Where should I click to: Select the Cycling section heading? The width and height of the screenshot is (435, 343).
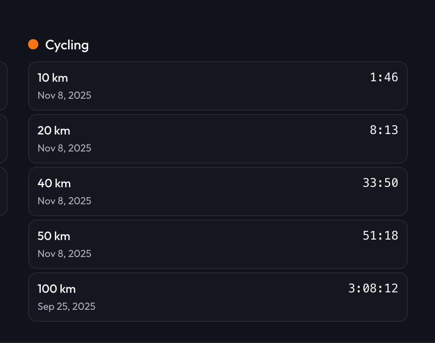pyautogui.click(x=67, y=45)
